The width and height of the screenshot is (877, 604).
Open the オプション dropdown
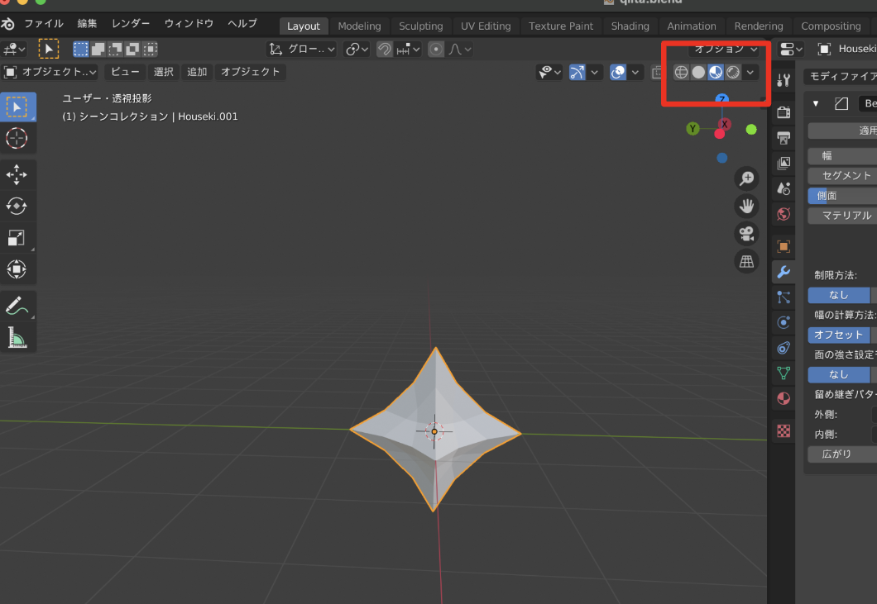726,50
